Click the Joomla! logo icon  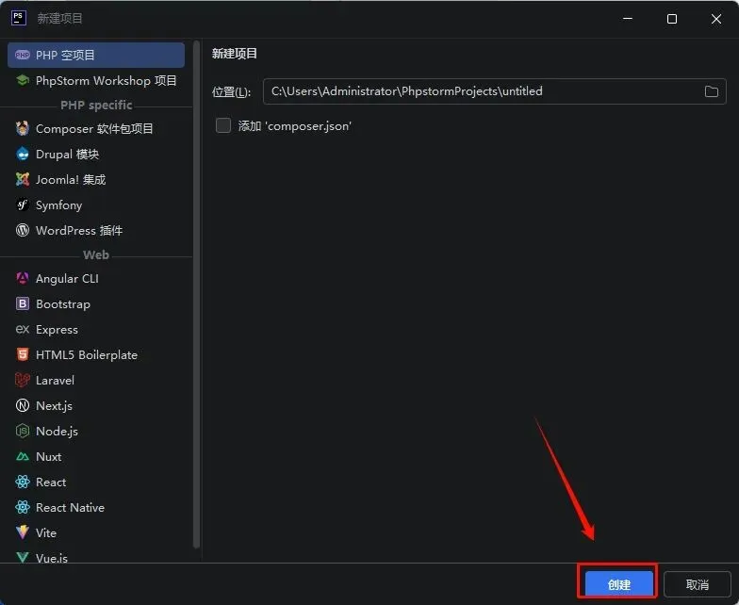(x=23, y=179)
